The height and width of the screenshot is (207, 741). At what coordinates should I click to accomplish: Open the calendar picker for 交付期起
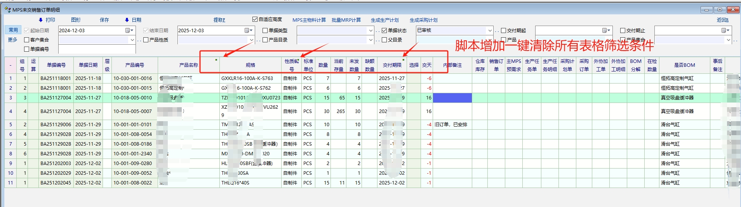[x=606, y=30]
